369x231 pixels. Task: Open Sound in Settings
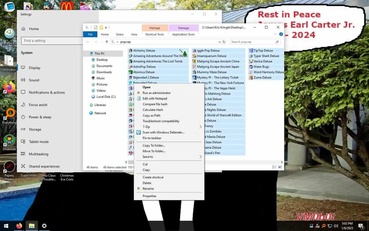pyautogui.click(x=34, y=80)
